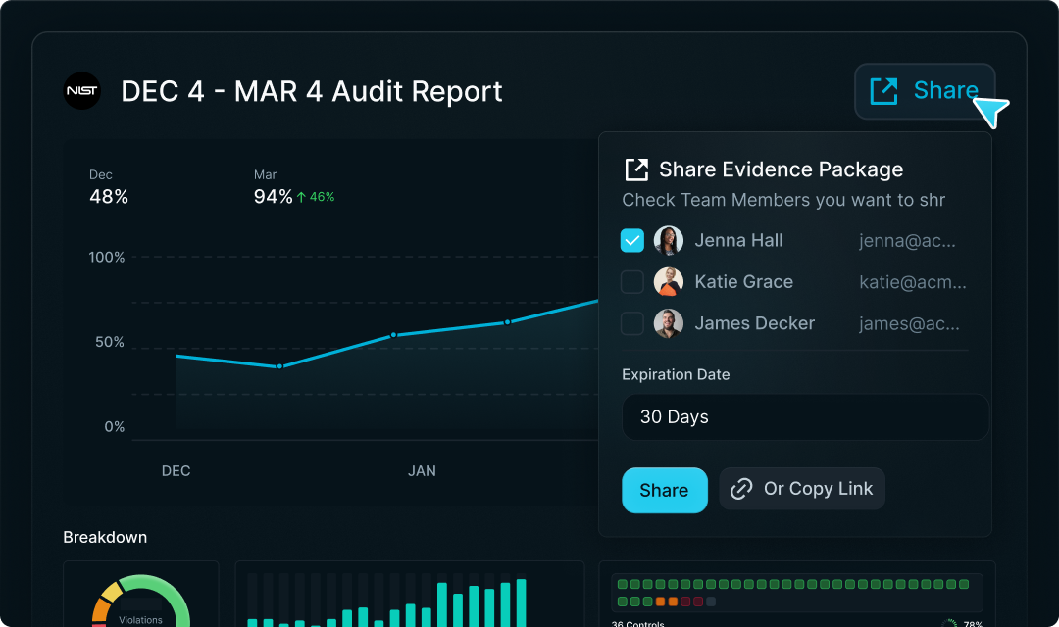
Task: Click James Decker's avatar photo
Action: (669, 323)
